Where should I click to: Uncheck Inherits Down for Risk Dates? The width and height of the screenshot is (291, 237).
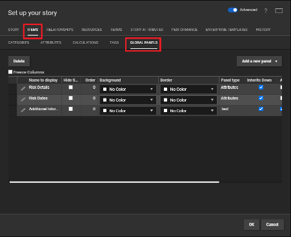point(261,98)
